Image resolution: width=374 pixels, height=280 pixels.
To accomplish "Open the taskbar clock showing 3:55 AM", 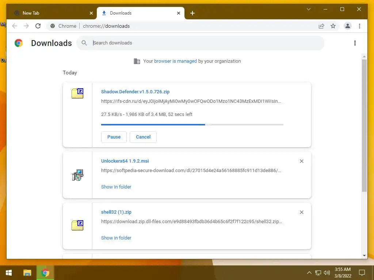I will [x=343, y=273].
